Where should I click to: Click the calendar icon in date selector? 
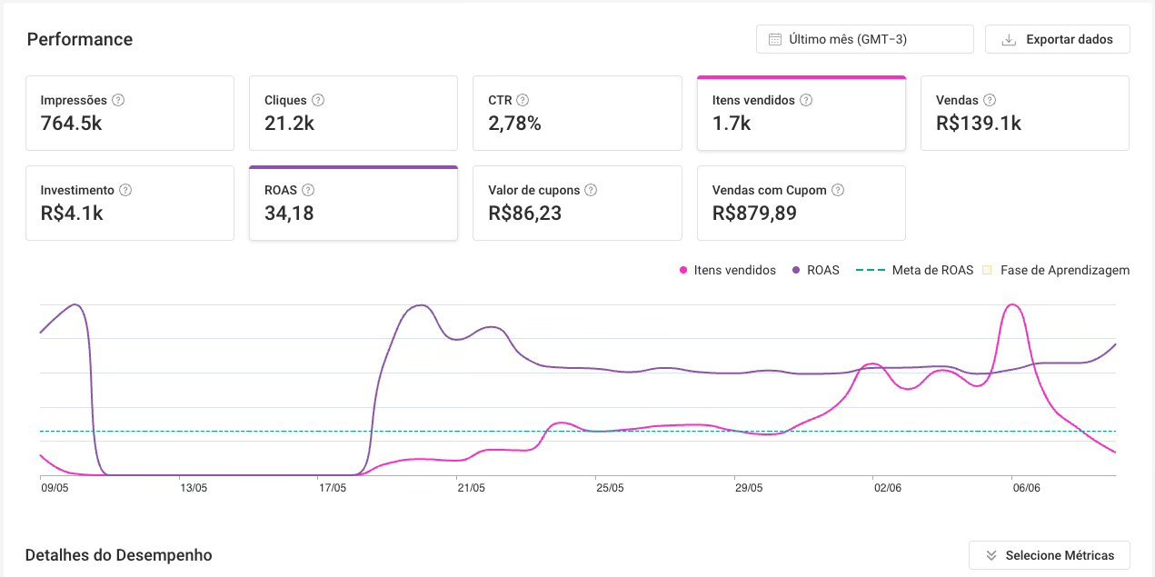[x=775, y=39]
